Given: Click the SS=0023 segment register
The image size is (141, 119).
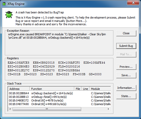Looking at the screenshot, I should coord(46,74).
